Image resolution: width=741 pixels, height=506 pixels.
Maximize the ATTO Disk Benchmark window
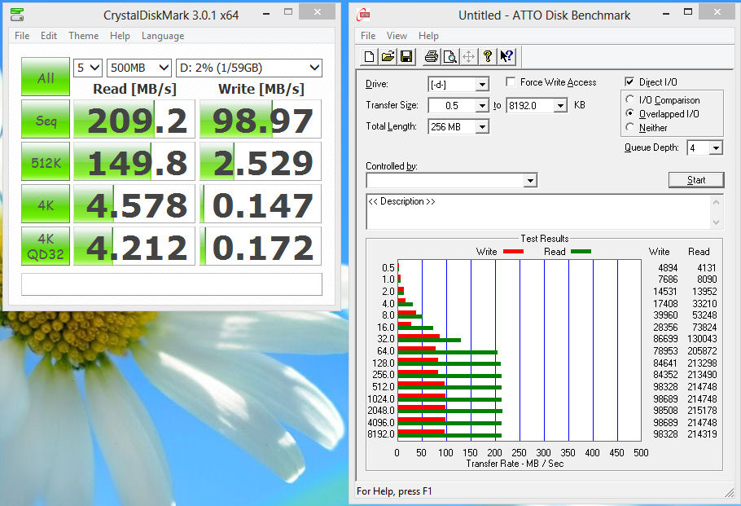coord(688,12)
